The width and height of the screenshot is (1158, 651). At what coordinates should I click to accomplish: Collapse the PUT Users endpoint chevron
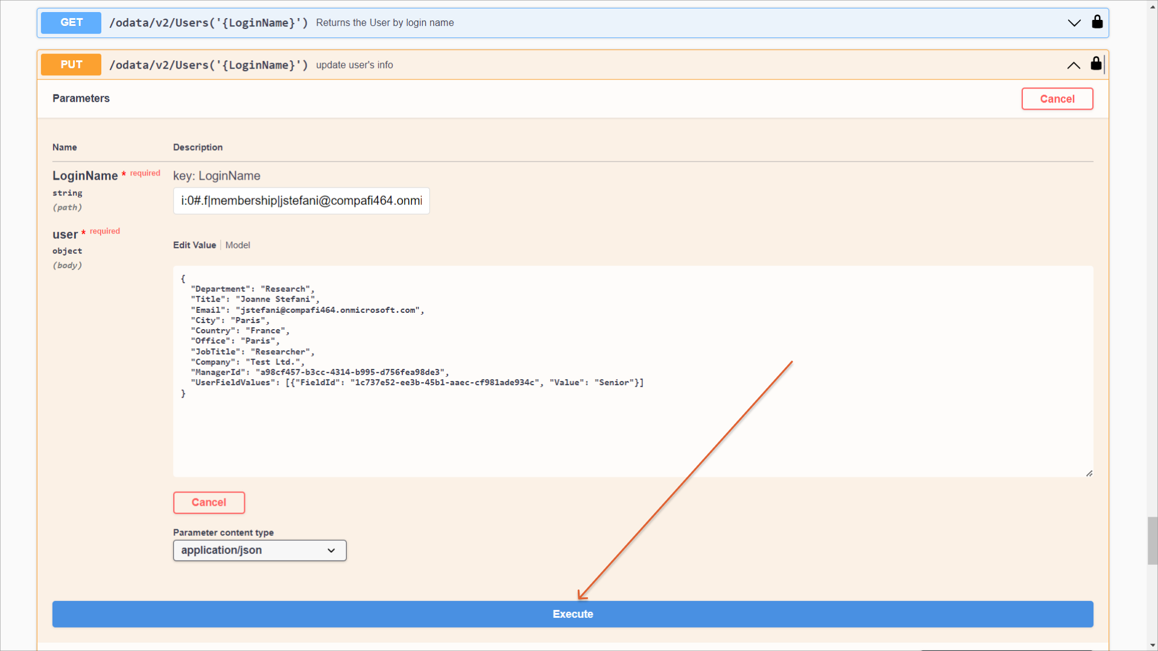(1073, 65)
